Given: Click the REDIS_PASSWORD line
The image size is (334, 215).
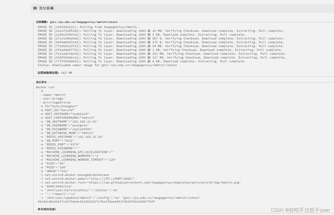Looking at the screenshot, I should click(x=60, y=148).
